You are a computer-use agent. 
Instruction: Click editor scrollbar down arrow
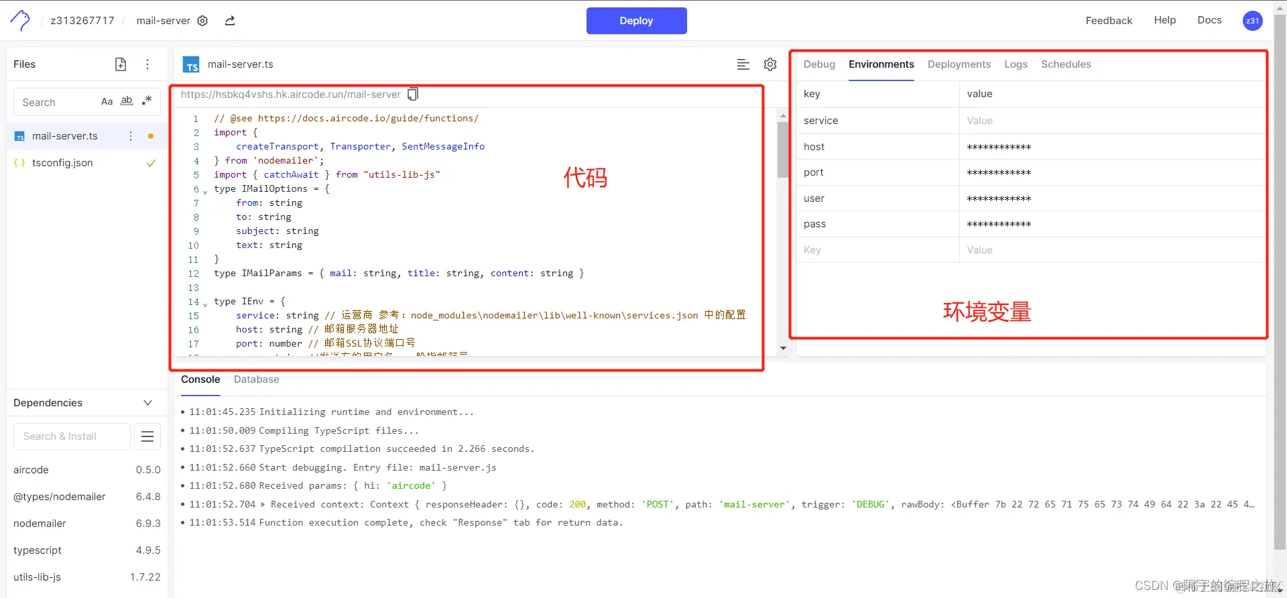click(782, 349)
